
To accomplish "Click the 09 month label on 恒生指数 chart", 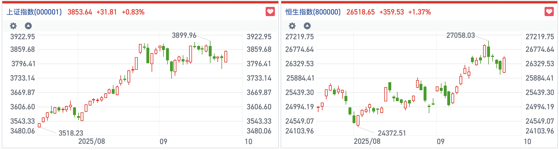I will tap(440, 141).
